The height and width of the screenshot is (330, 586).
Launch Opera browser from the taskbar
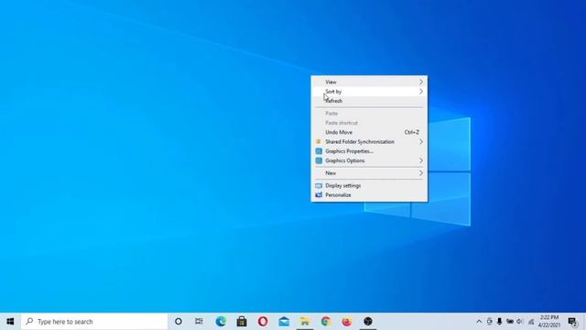click(x=263, y=322)
